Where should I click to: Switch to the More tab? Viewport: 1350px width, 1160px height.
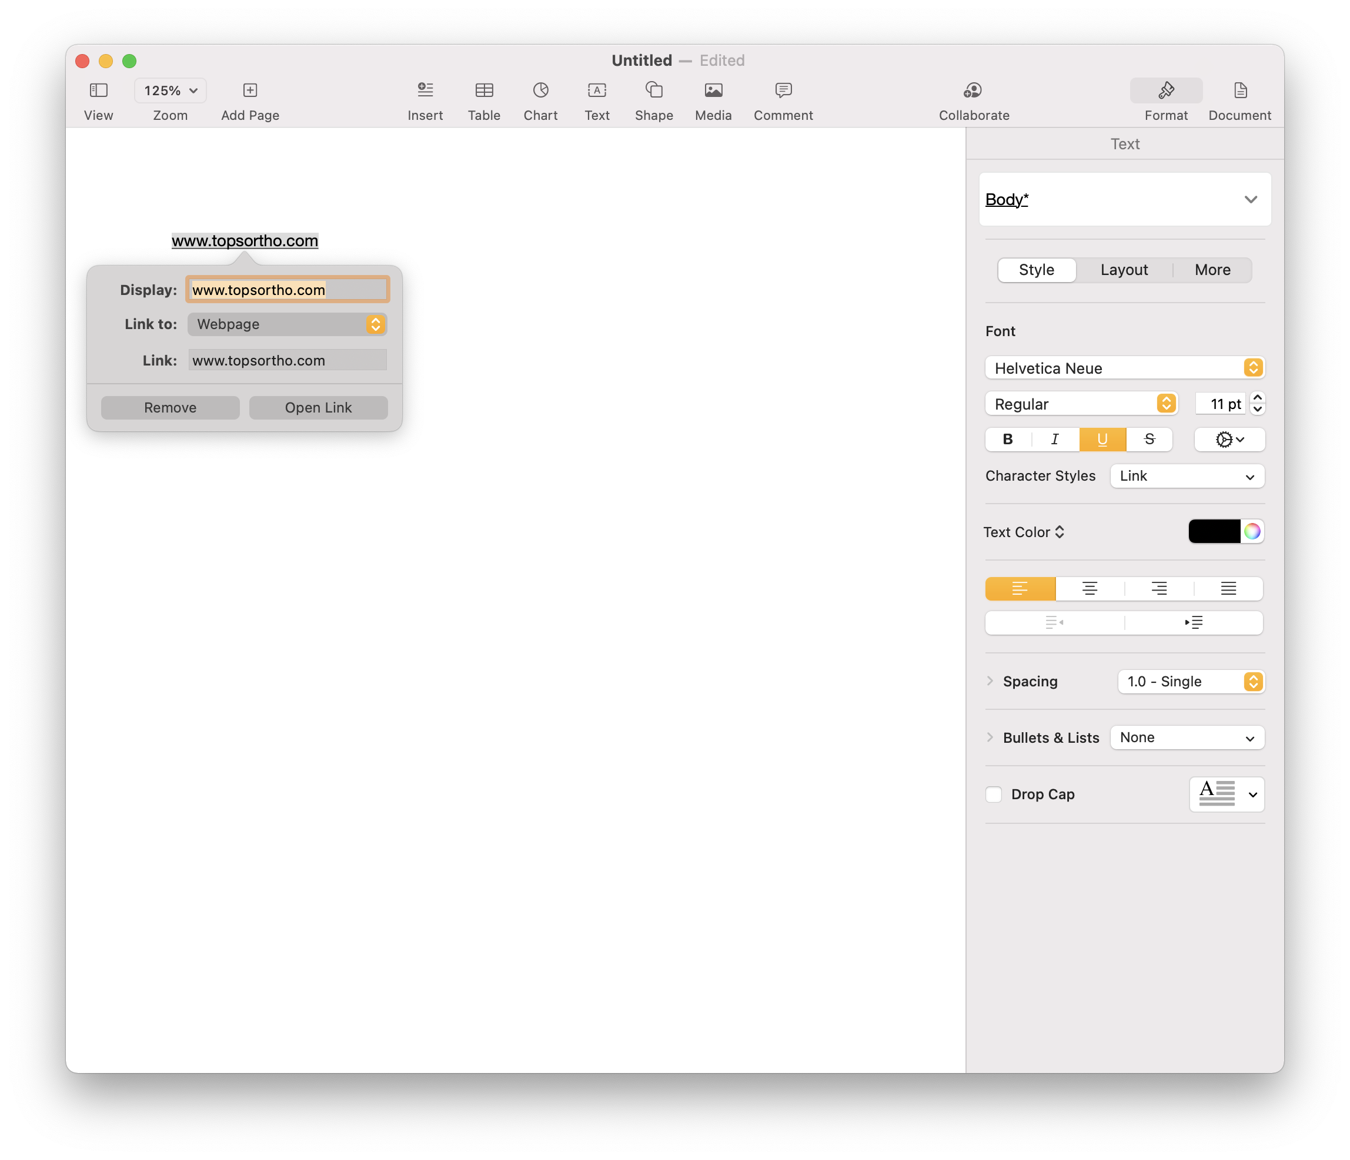point(1212,270)
